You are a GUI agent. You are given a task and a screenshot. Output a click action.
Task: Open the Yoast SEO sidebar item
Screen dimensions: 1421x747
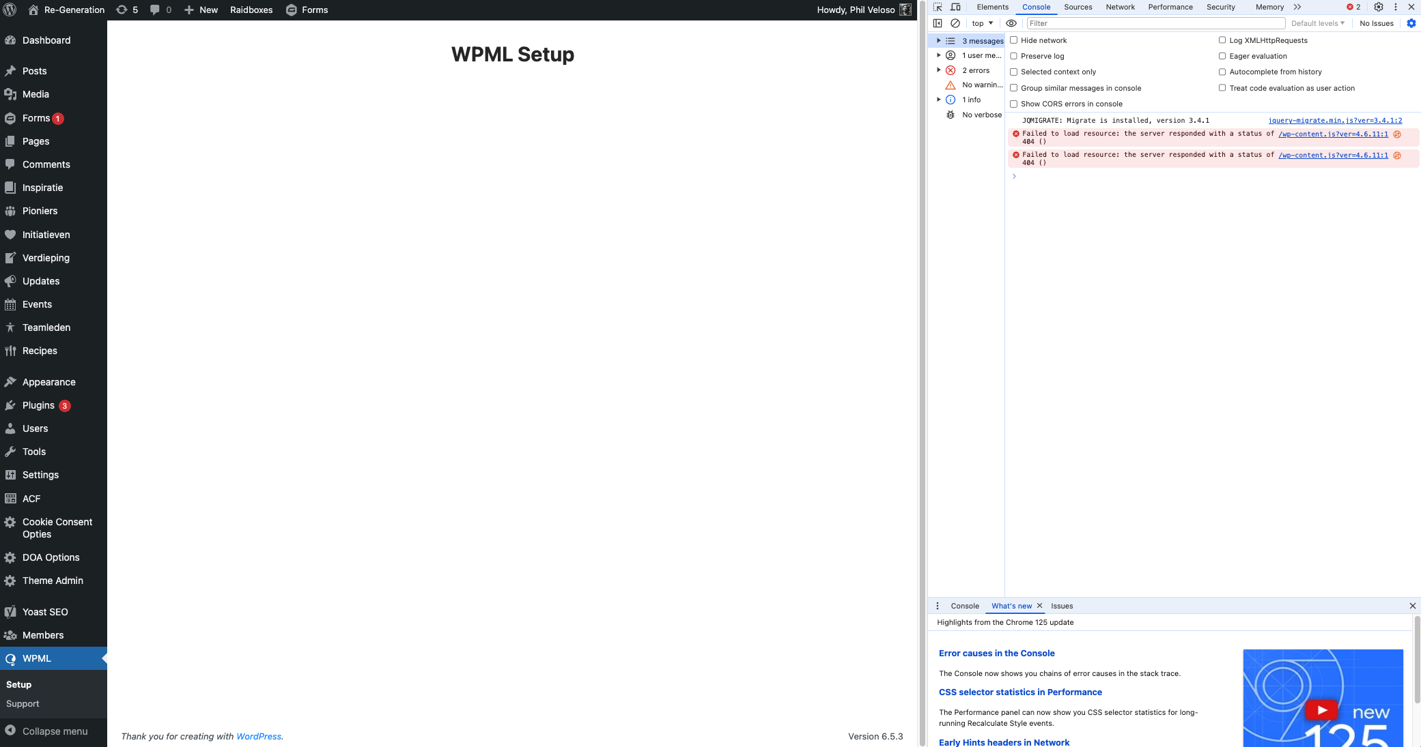[x=53, y=612]
